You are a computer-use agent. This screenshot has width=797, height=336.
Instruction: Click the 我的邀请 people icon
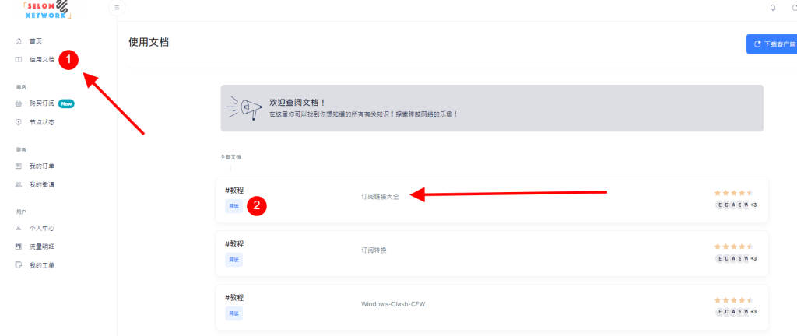(x=19, y=184)
